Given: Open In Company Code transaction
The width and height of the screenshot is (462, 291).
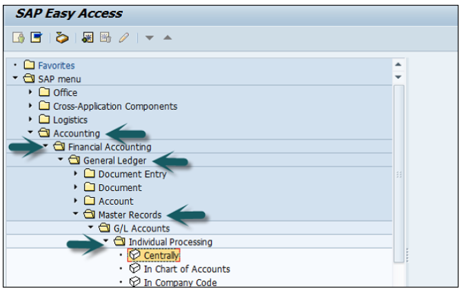Looking at the screenshot, I should click(x=180, y=283).
